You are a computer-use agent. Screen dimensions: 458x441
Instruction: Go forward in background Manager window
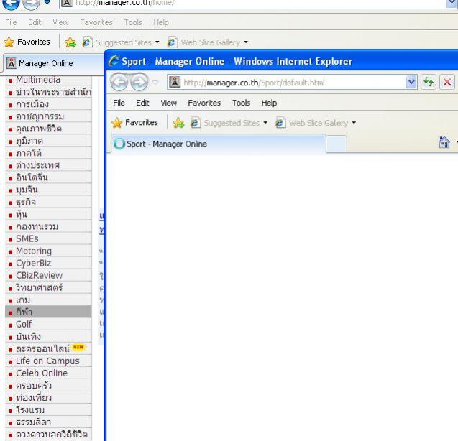coord(31,4)
